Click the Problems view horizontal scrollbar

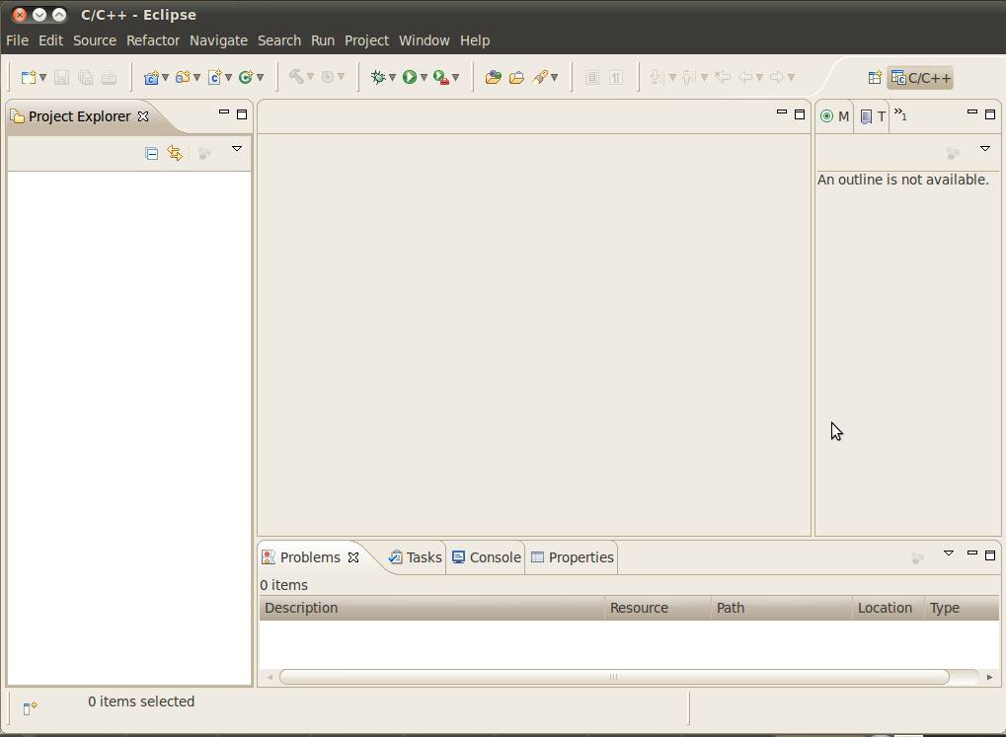[x=614, y=677]
